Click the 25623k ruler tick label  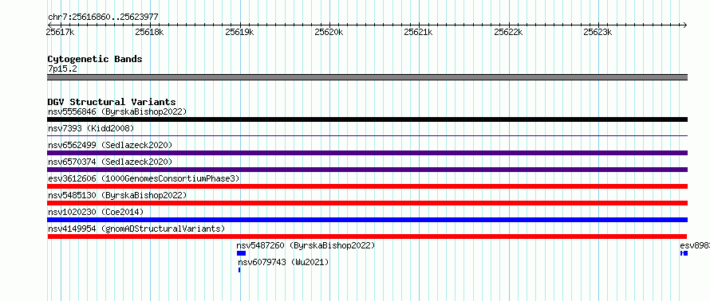598,32
